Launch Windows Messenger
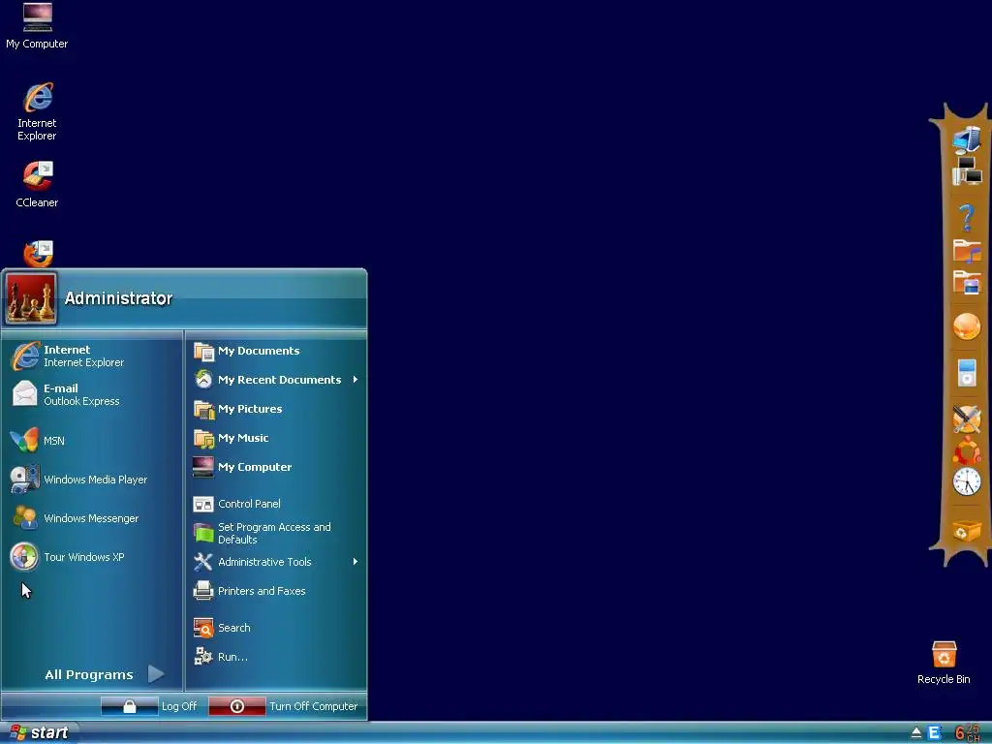 (93, 518)
